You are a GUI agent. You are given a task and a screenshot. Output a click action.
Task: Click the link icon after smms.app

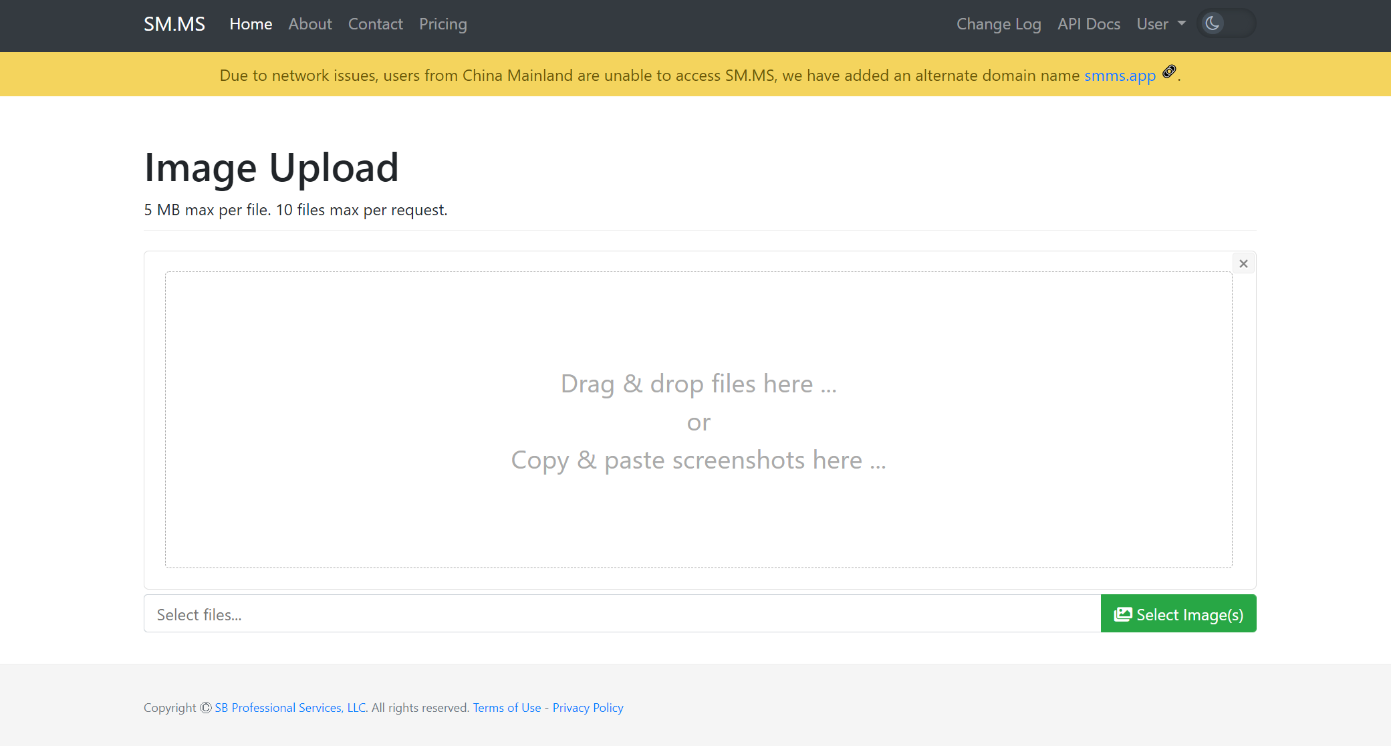click(1169, 72)
